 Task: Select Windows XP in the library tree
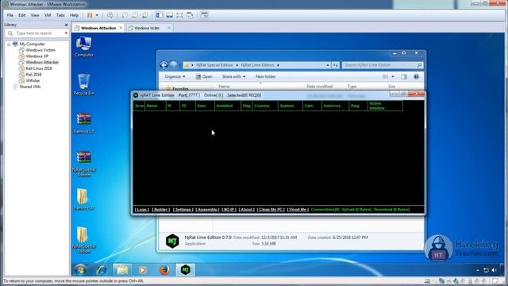point(37,56)
